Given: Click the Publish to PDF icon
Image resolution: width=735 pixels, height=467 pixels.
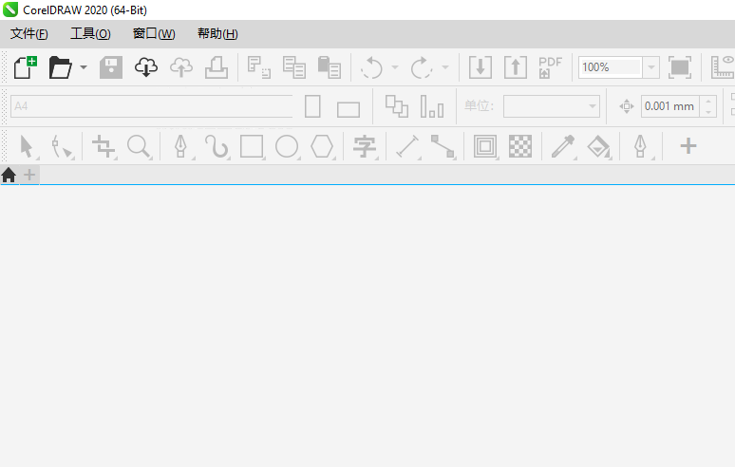Looking at the screenshot, I should (551, 67).
